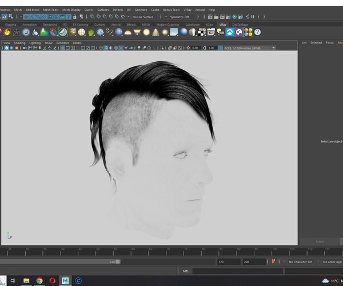Click the viewport exposure value field 0.00

coord(195,48)
